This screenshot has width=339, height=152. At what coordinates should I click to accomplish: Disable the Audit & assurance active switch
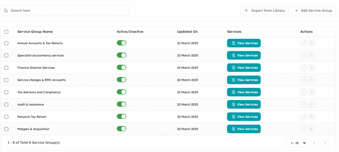[x=121, y=104]
